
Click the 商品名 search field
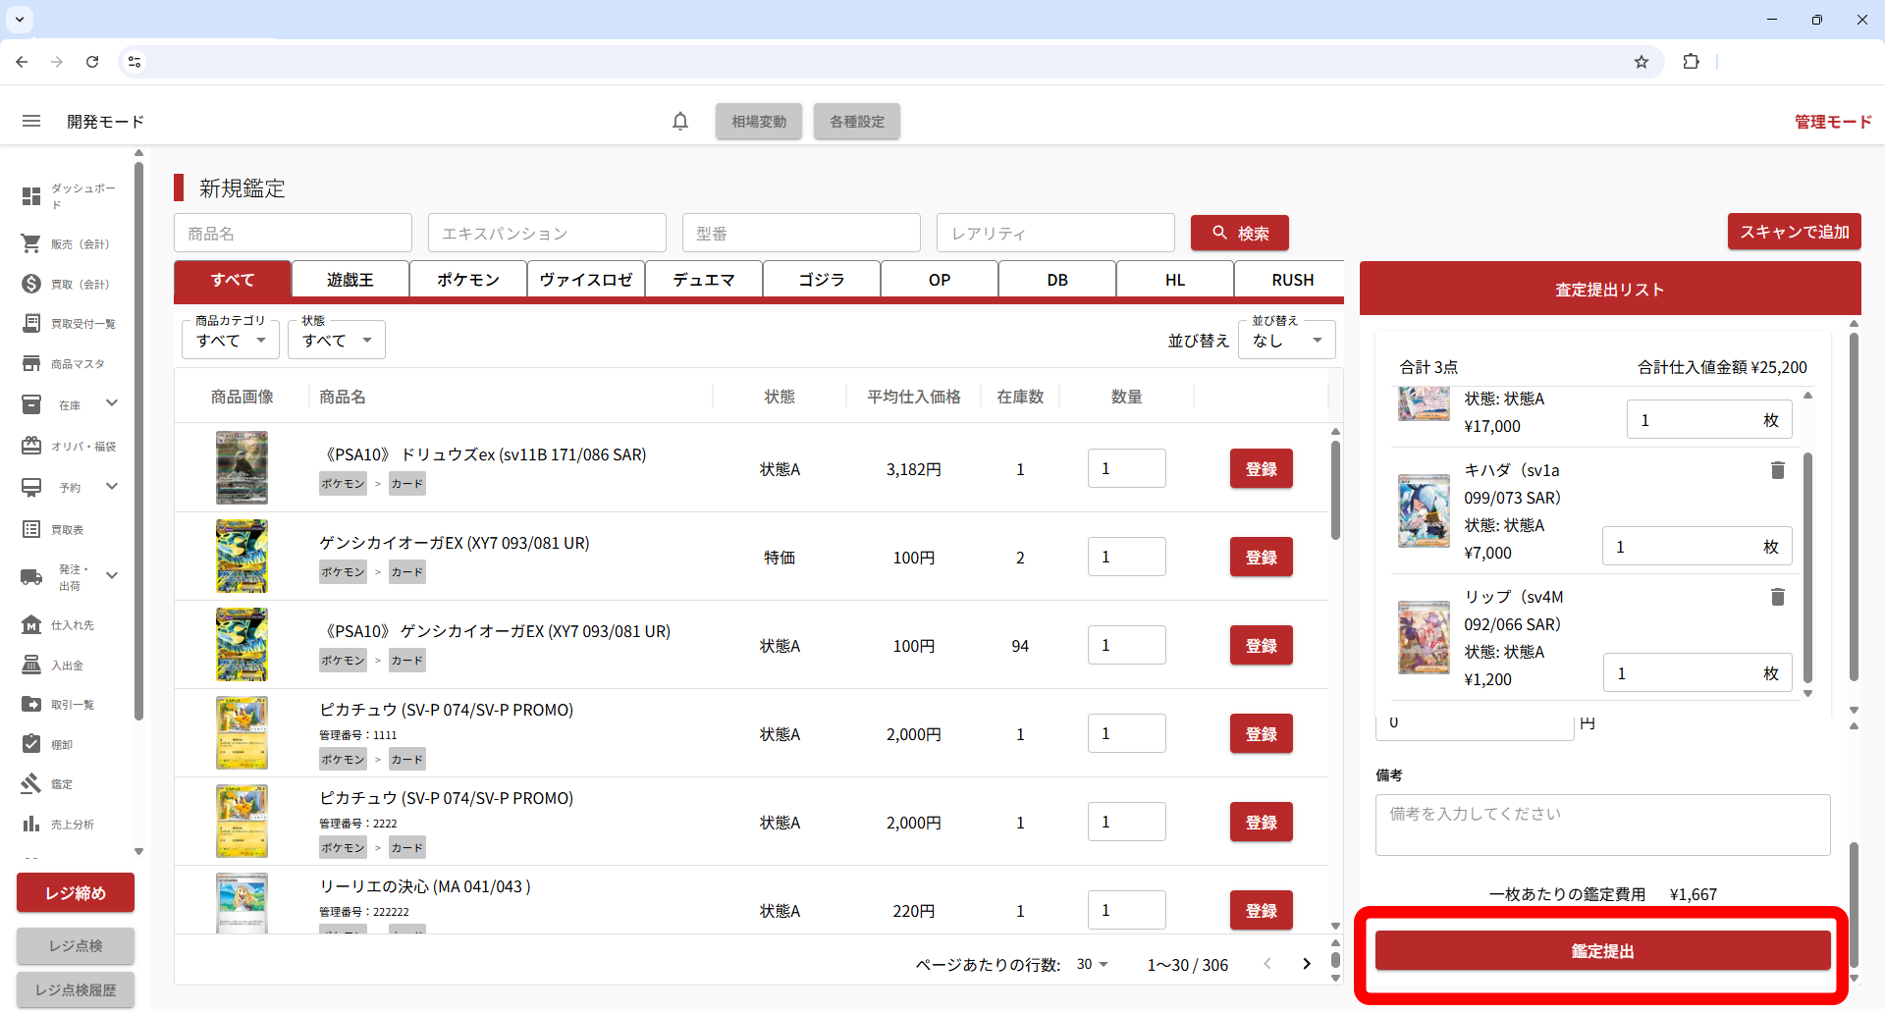[293, 234]
